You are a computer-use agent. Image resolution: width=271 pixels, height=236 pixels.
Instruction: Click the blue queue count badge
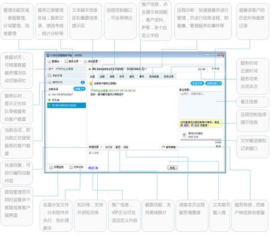[83, 83]
